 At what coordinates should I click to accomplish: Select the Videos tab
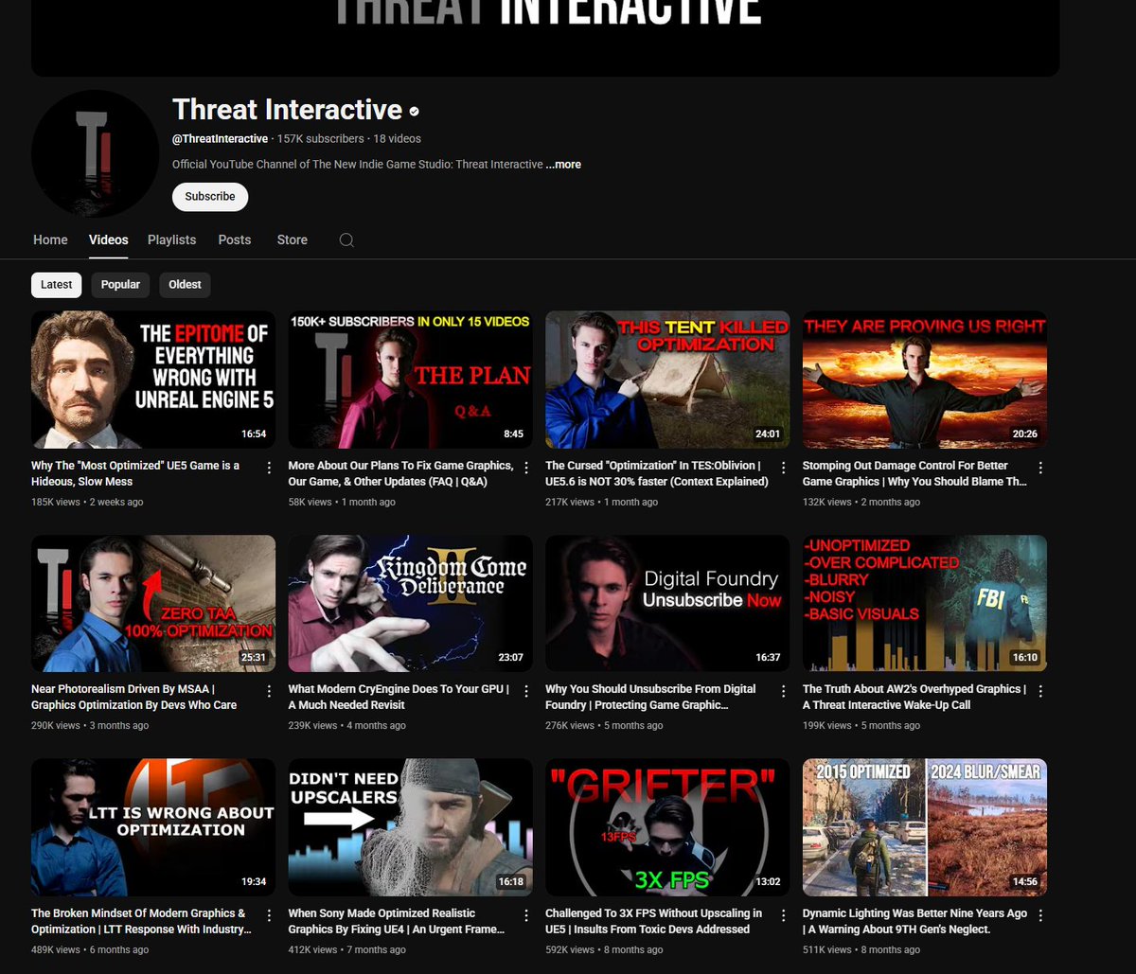point(109,240)
